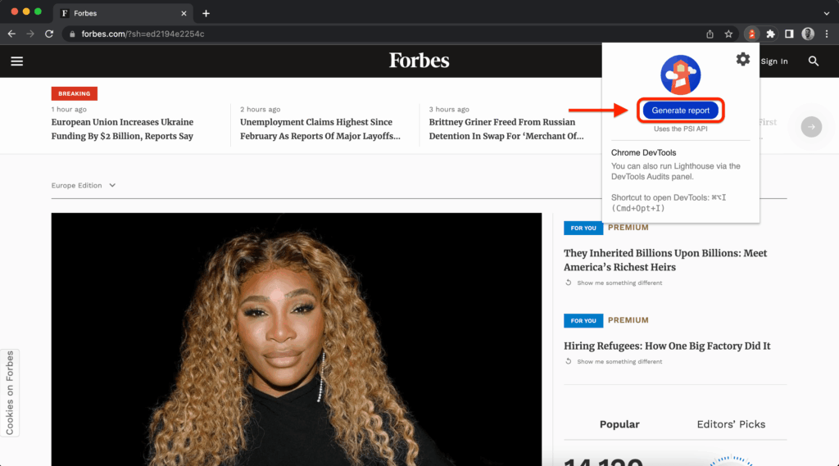Image resolution: width=839 pixels, height=466 pixels.
Task: Open European Union Ukraine funding headline
Action: point(123,129)
